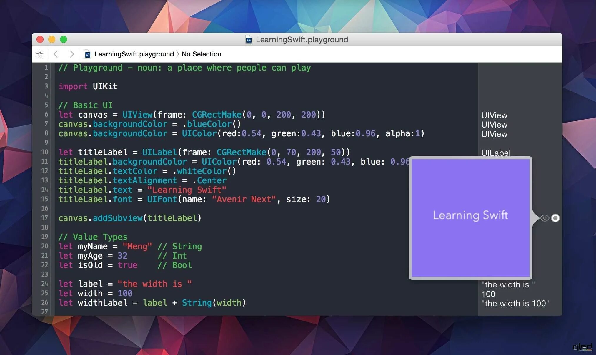Open LearningSwift.playground breadcrumb in jump bar

134,54
